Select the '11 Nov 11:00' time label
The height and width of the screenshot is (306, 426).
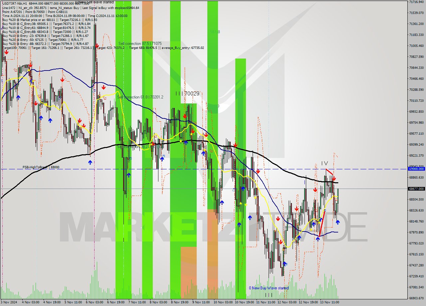click(x=266, y=302)
